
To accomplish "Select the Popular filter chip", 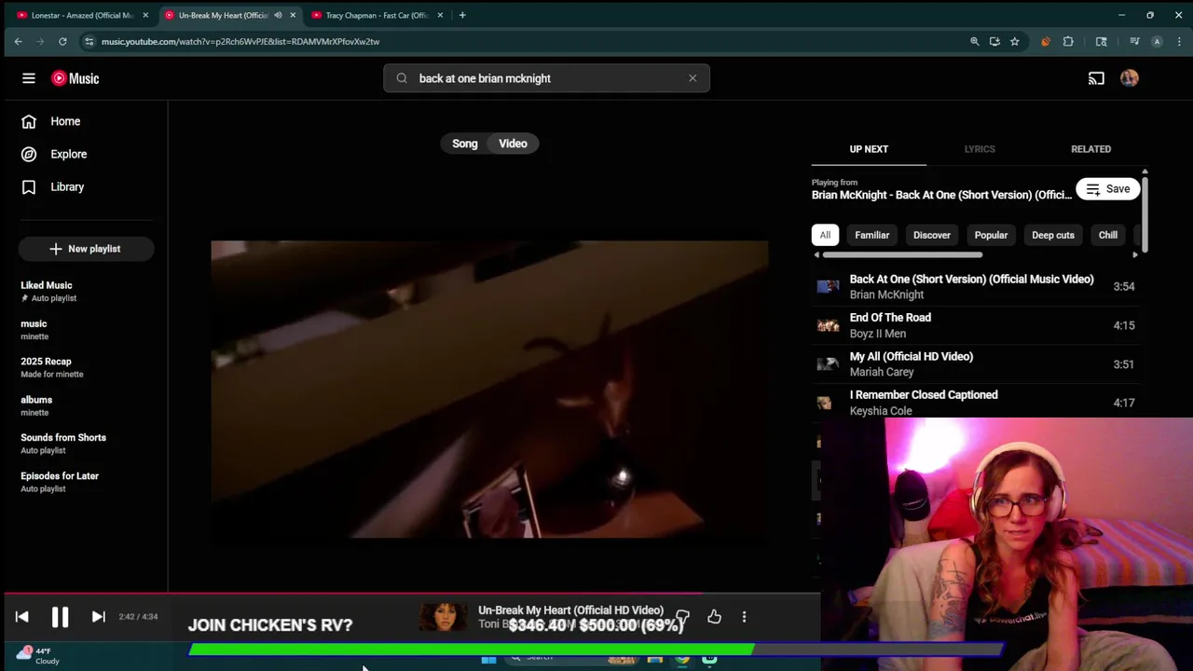I will point(991,235).
